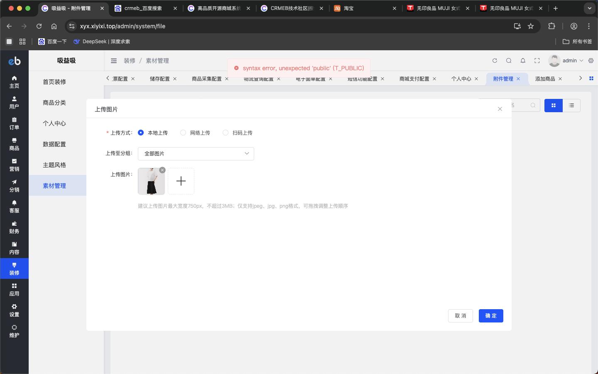Switch to list view of attachments
Viewport: 598px width, 374px height.
click(571, 106)
